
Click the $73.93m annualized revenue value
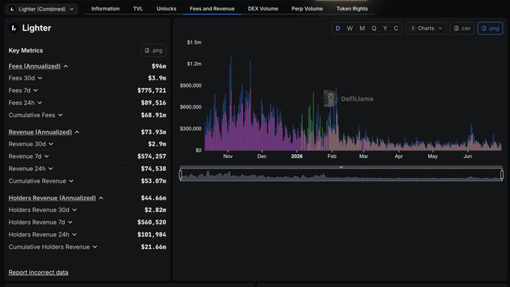click(154, 133)
